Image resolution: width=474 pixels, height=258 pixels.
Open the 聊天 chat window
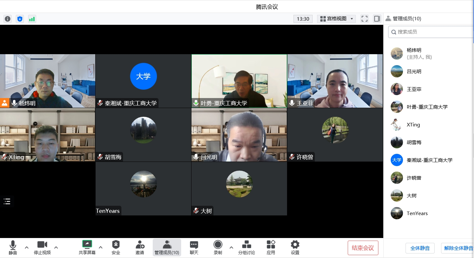click(194, 247)
